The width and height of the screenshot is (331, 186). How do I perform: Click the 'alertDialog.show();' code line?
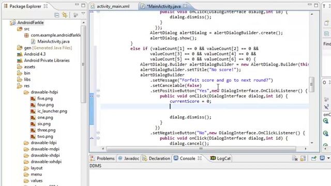pyautogui.click(x=173, y=38)
